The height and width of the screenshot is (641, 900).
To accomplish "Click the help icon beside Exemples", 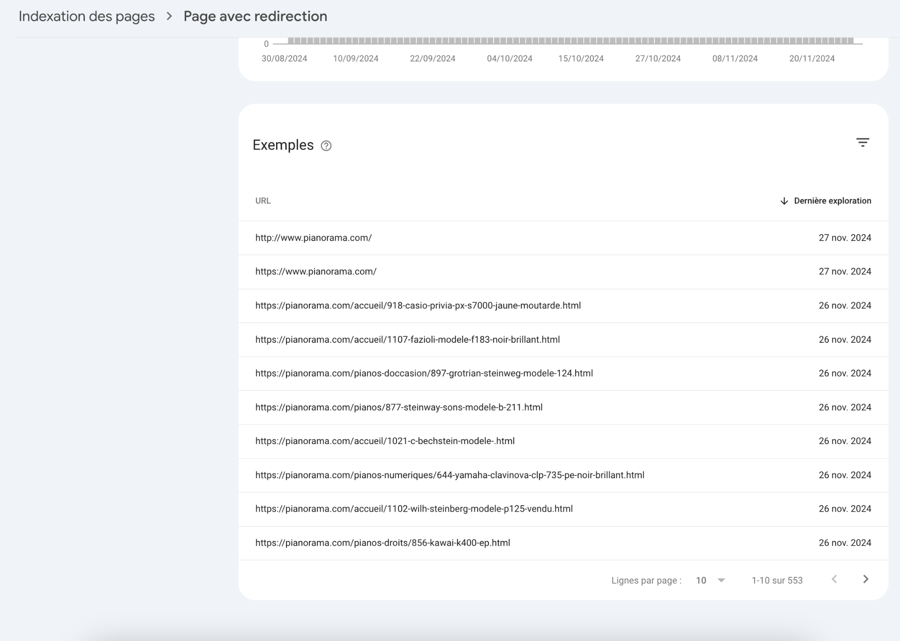I will point(326,146).
